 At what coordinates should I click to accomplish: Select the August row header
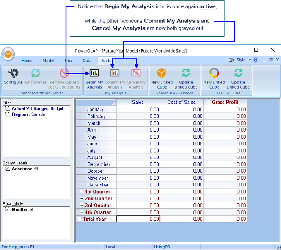pyautogui.click(x=96, y=157)
